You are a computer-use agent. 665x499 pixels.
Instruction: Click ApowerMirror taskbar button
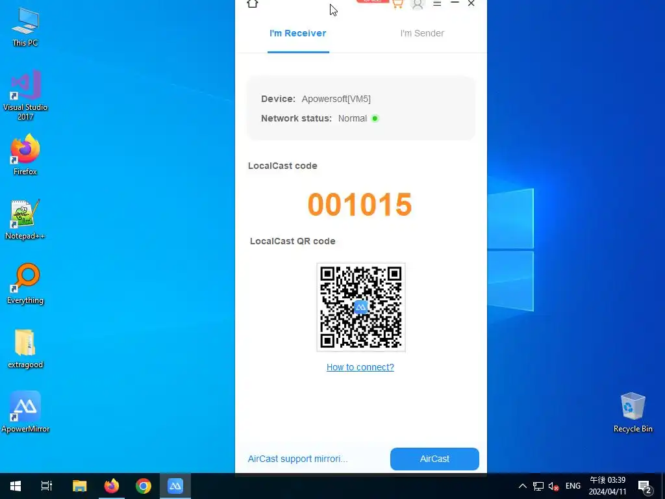[x=175, y=486]
